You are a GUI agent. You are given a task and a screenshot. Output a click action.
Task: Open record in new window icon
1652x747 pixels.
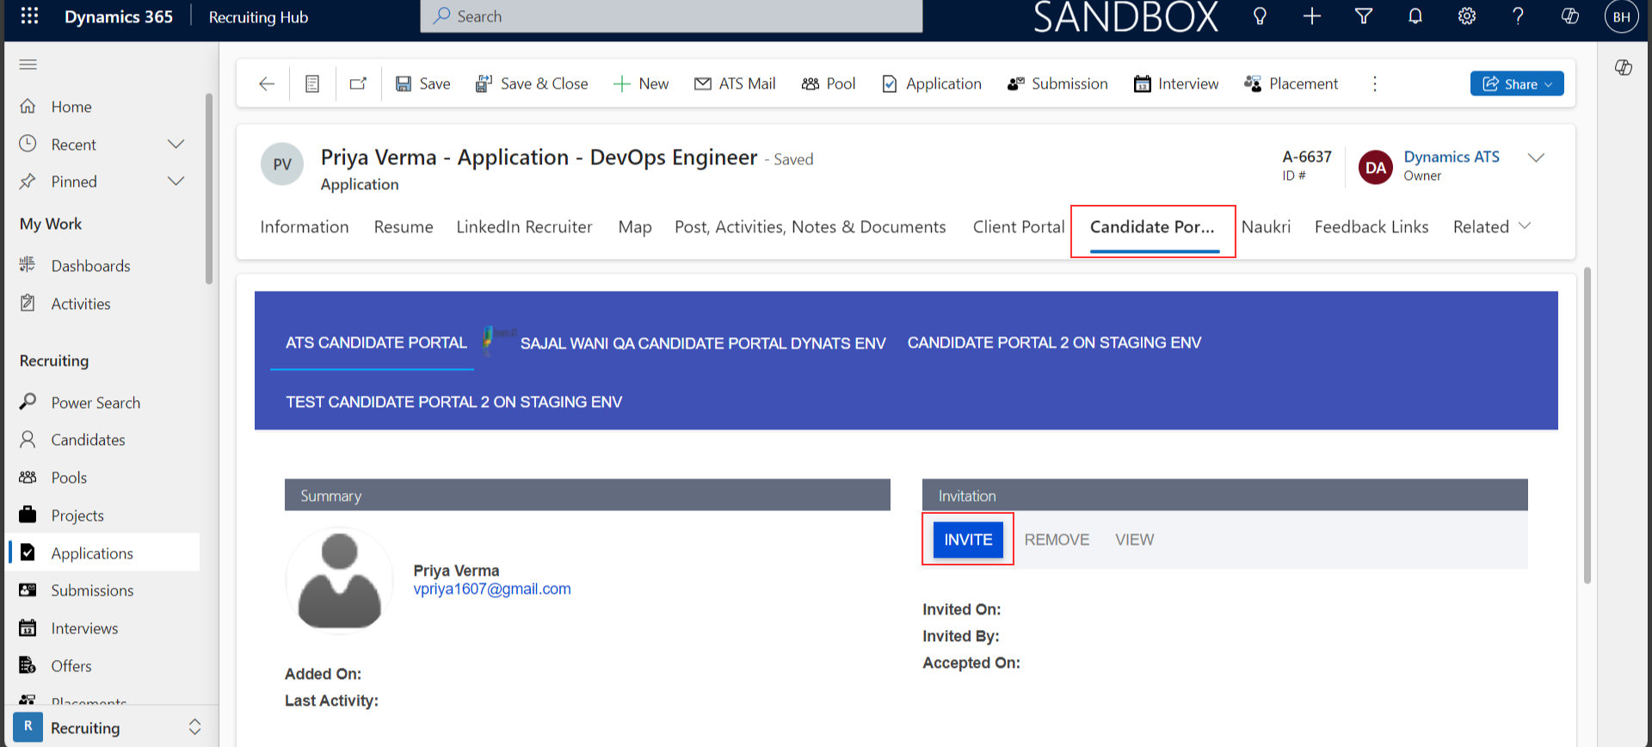coord(358,83)
